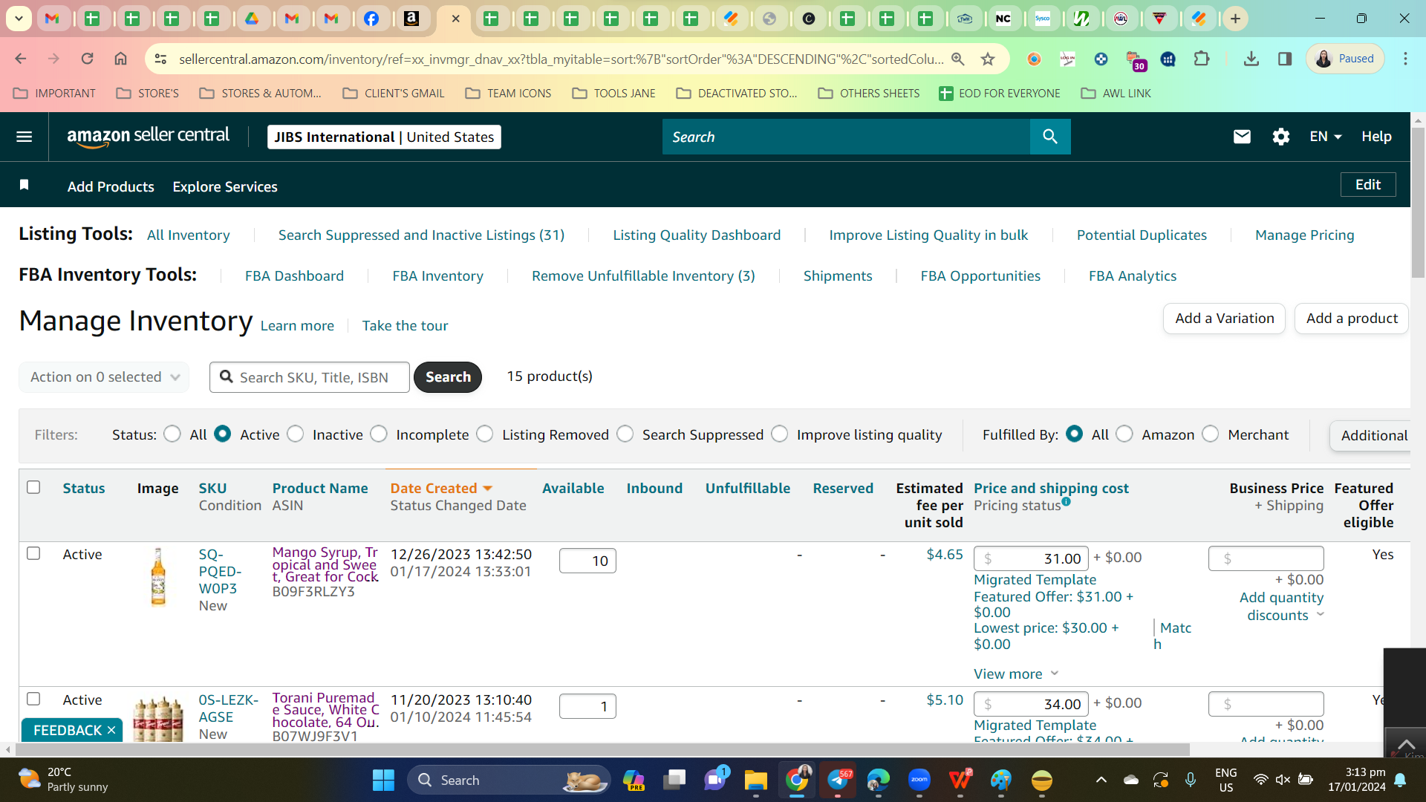This screenshot has width=1426, height=802.
Task: Click the header search magnifier button
Action: coord(1050,137)
